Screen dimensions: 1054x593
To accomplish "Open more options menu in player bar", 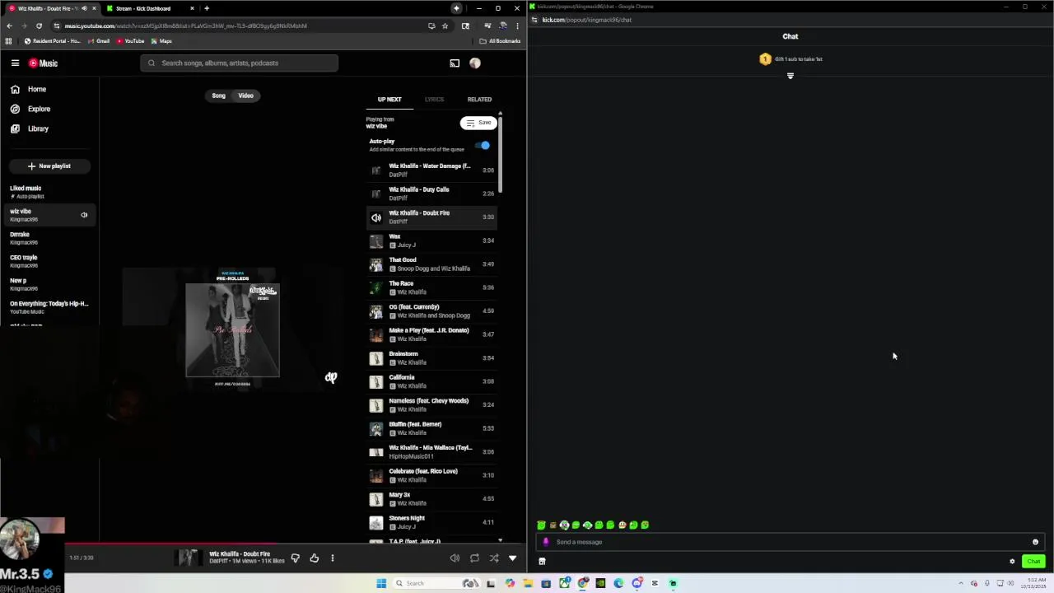I will [x=333, y=558].
